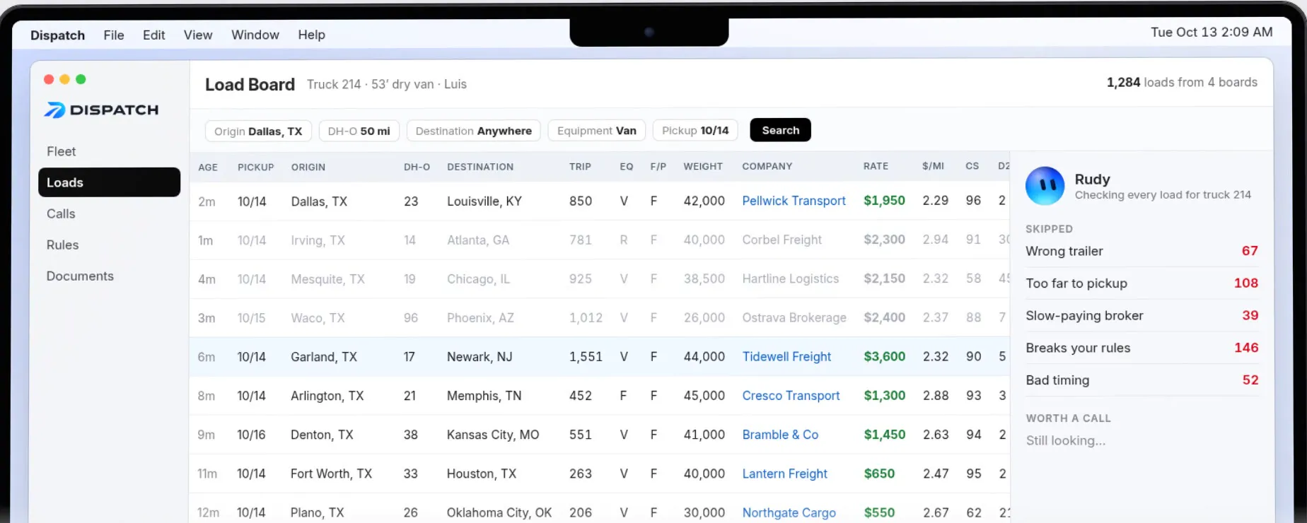The image size is (1307, 523).
Task: Open the Origin Dallas, TX filter
Action: click(258, 131)
